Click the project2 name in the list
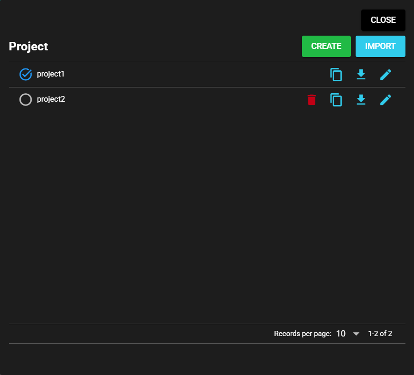414x375 pixels. point(51,99)
